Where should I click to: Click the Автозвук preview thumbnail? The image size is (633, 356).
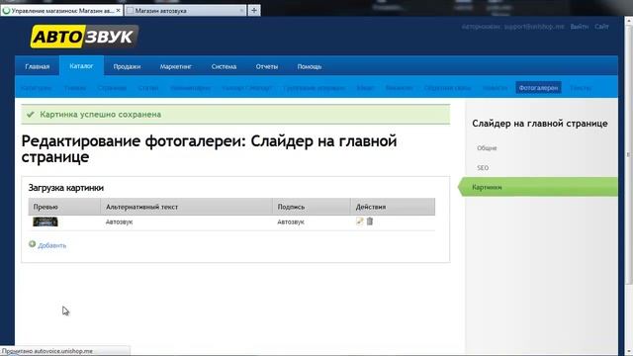click(45, 222)
